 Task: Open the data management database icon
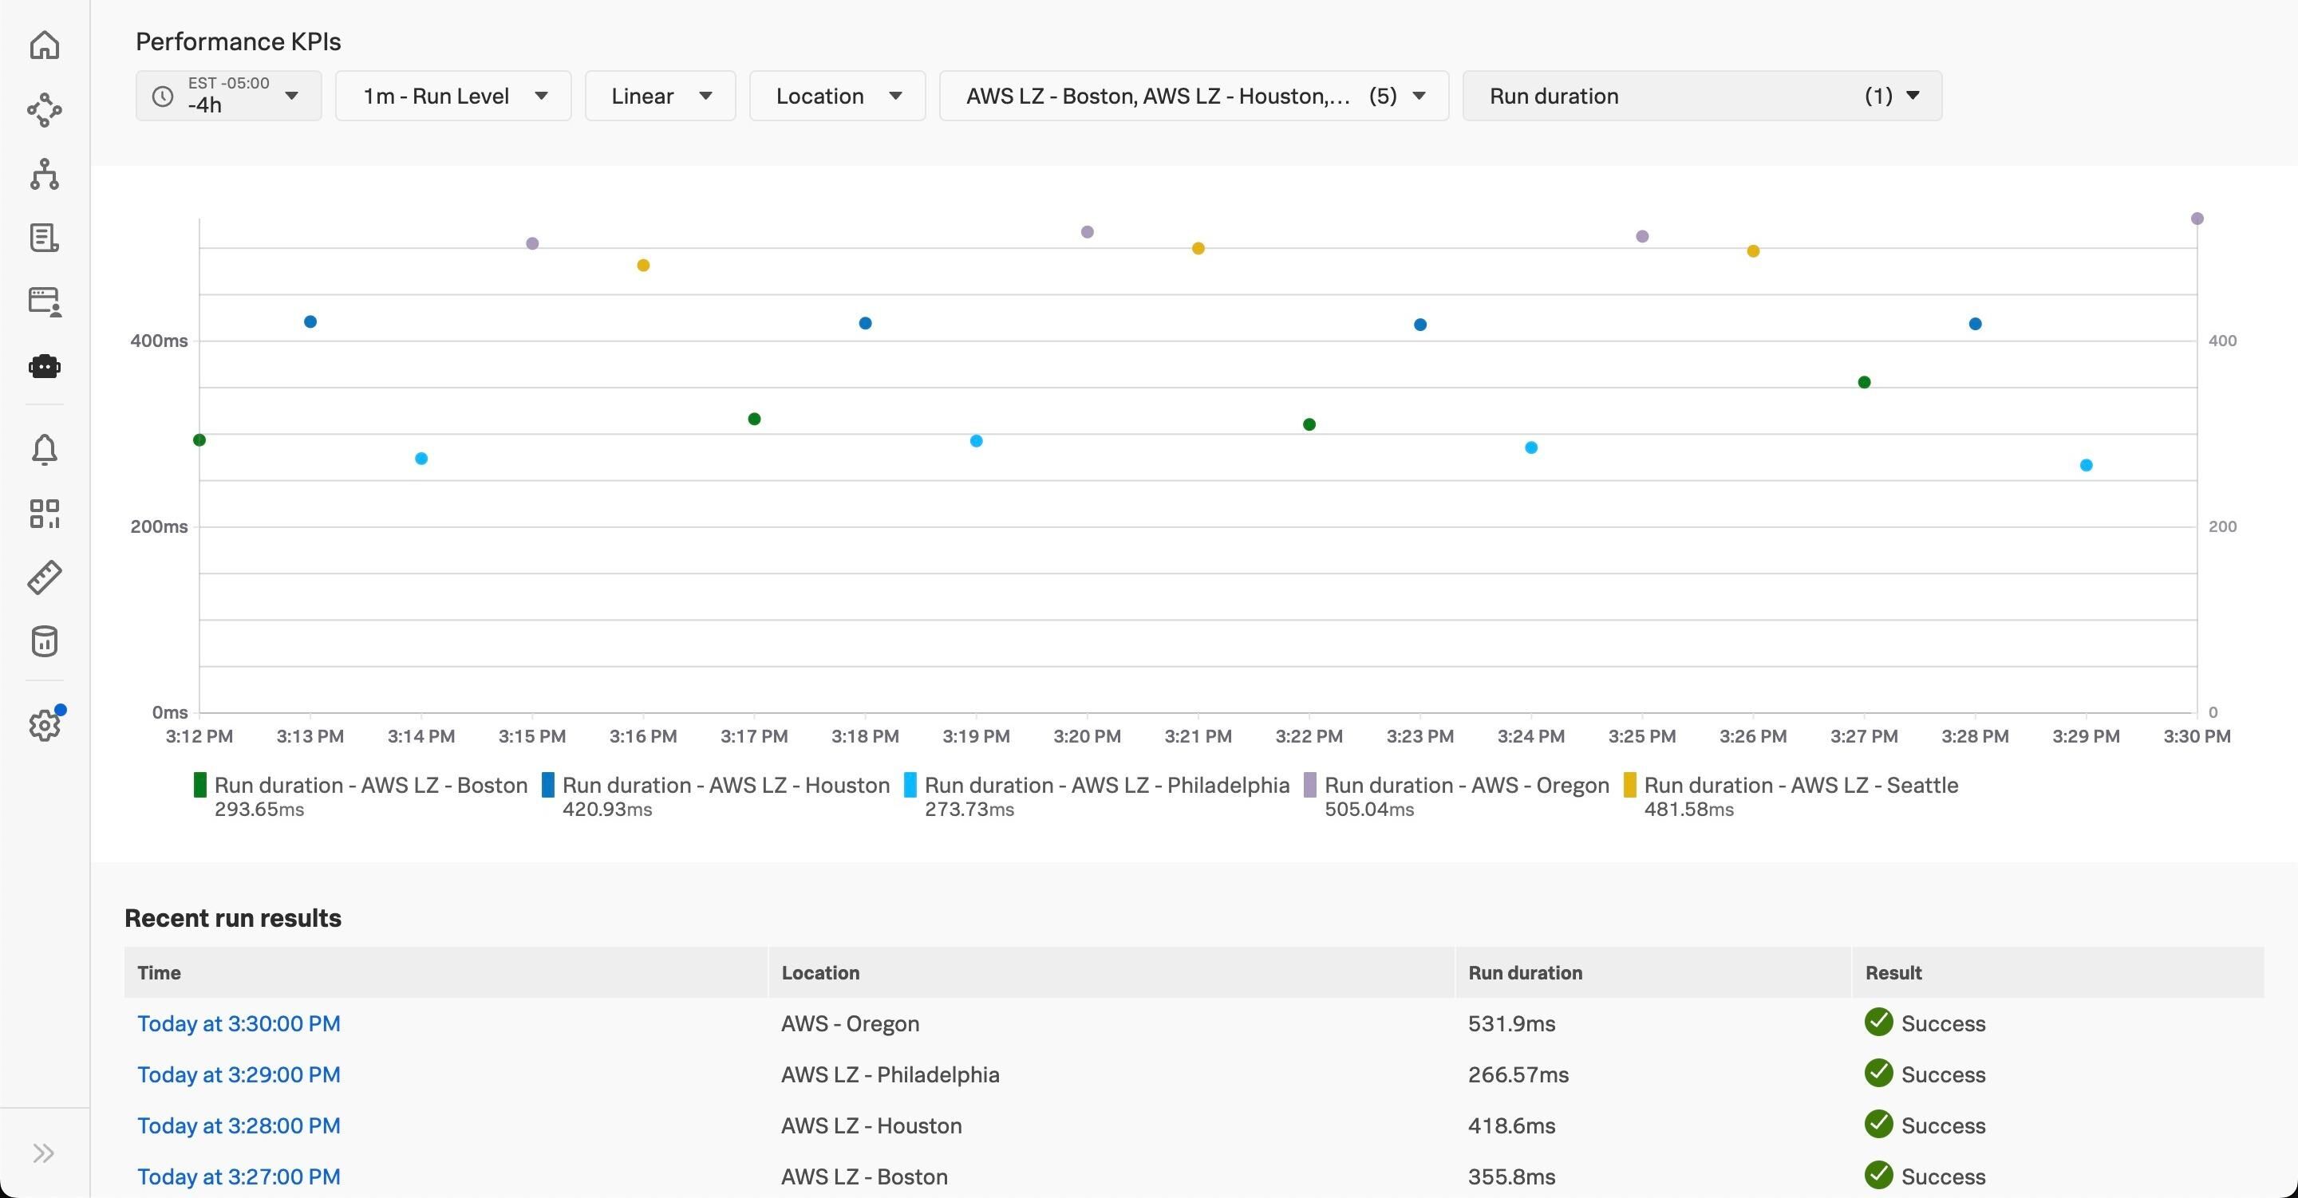pos(44,640)
